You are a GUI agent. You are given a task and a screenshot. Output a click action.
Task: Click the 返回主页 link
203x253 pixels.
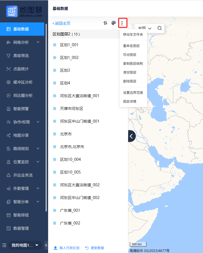tap(61, 23)
